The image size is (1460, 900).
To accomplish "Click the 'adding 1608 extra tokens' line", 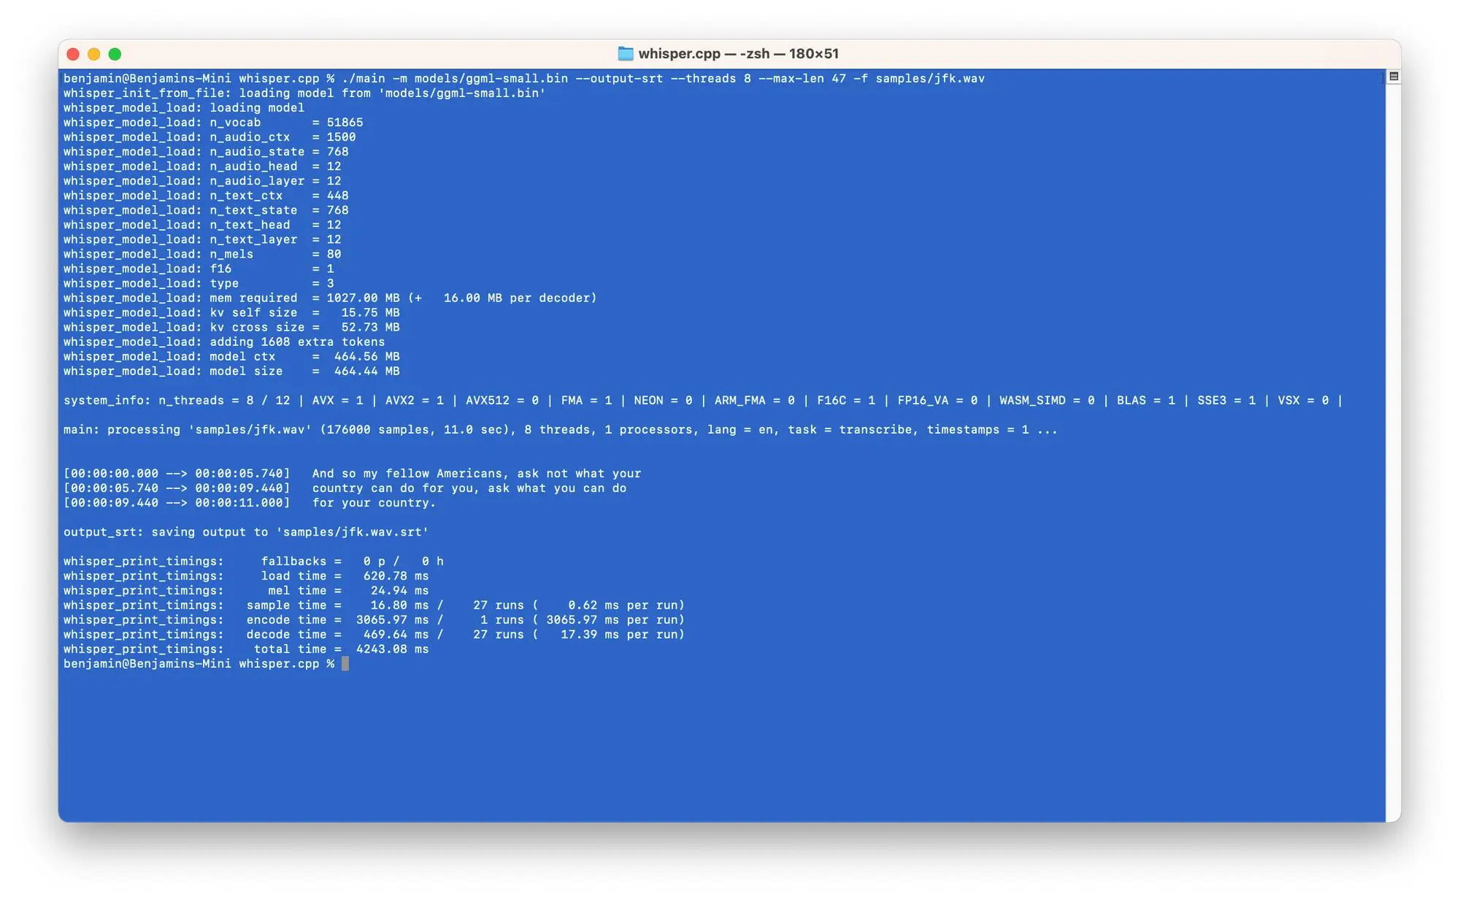I will click(x=224, y=342).
